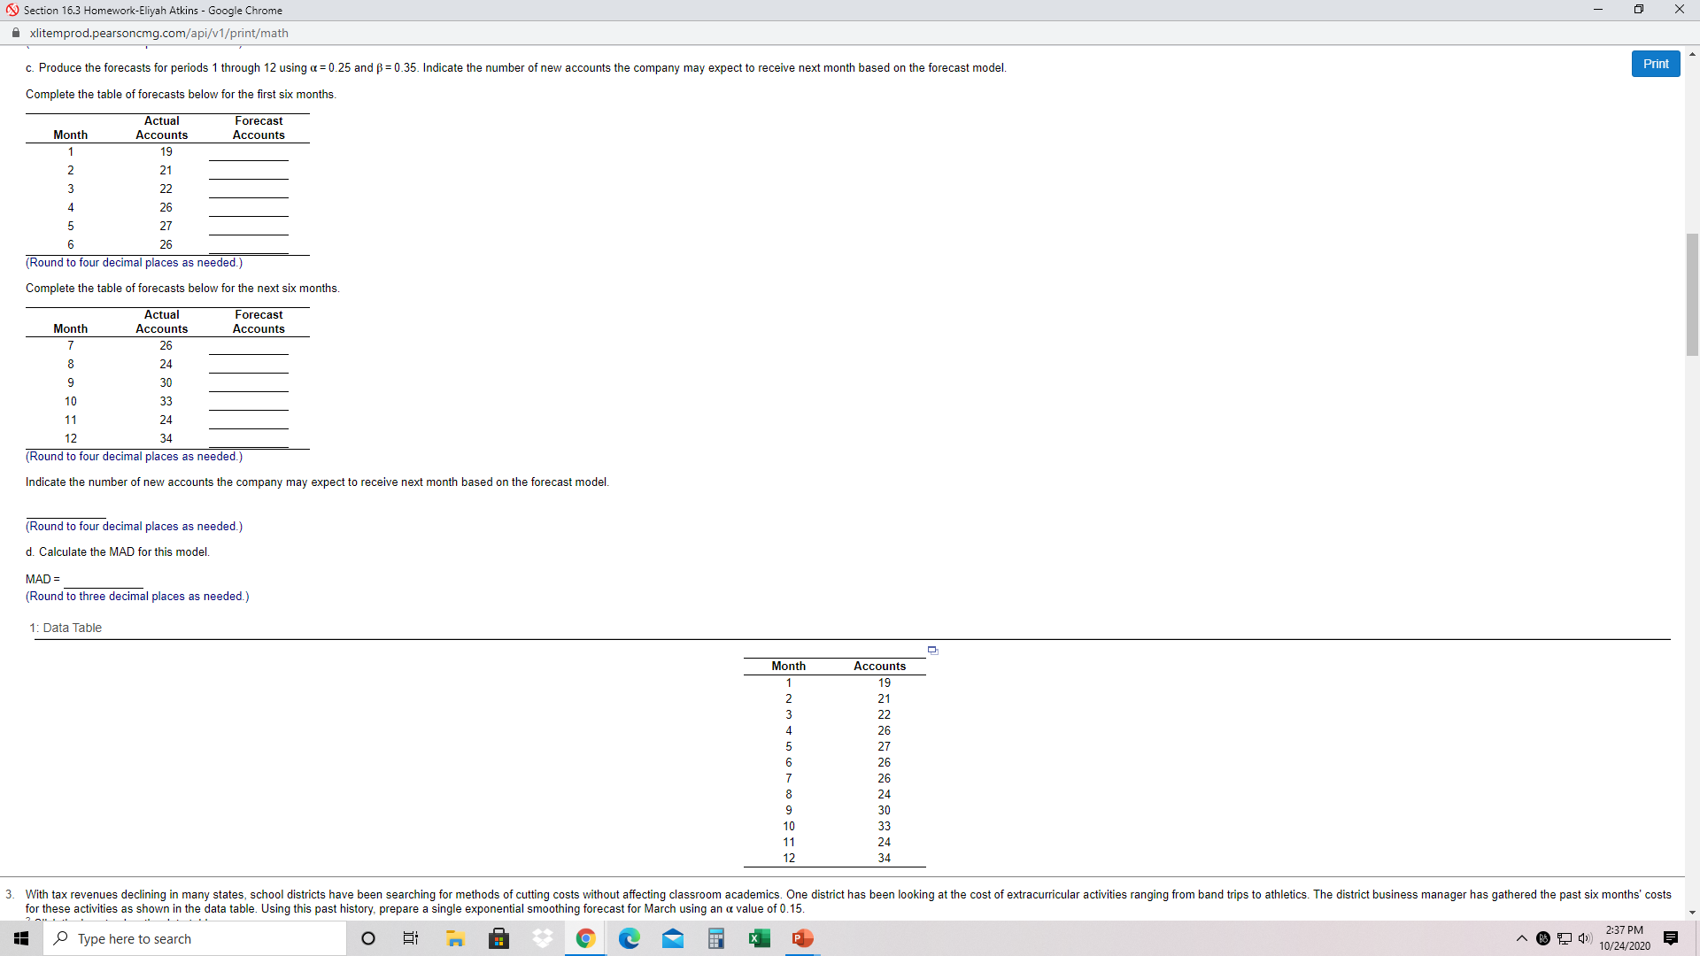Image resolution: width=1700 pixels, height=956 pixels.
Task: Pop out the Data Table into a window
Action: (931, 650)
